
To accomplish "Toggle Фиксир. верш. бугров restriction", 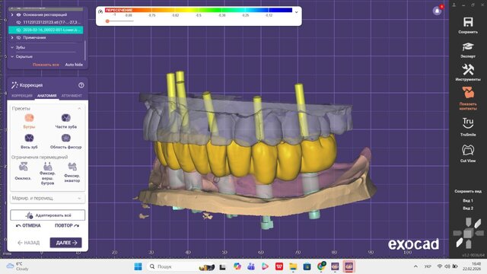I will tap(47, 174).
